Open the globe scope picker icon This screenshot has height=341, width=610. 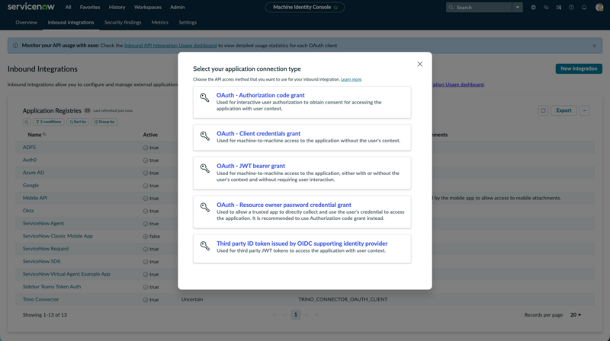(x=533, y=8)
